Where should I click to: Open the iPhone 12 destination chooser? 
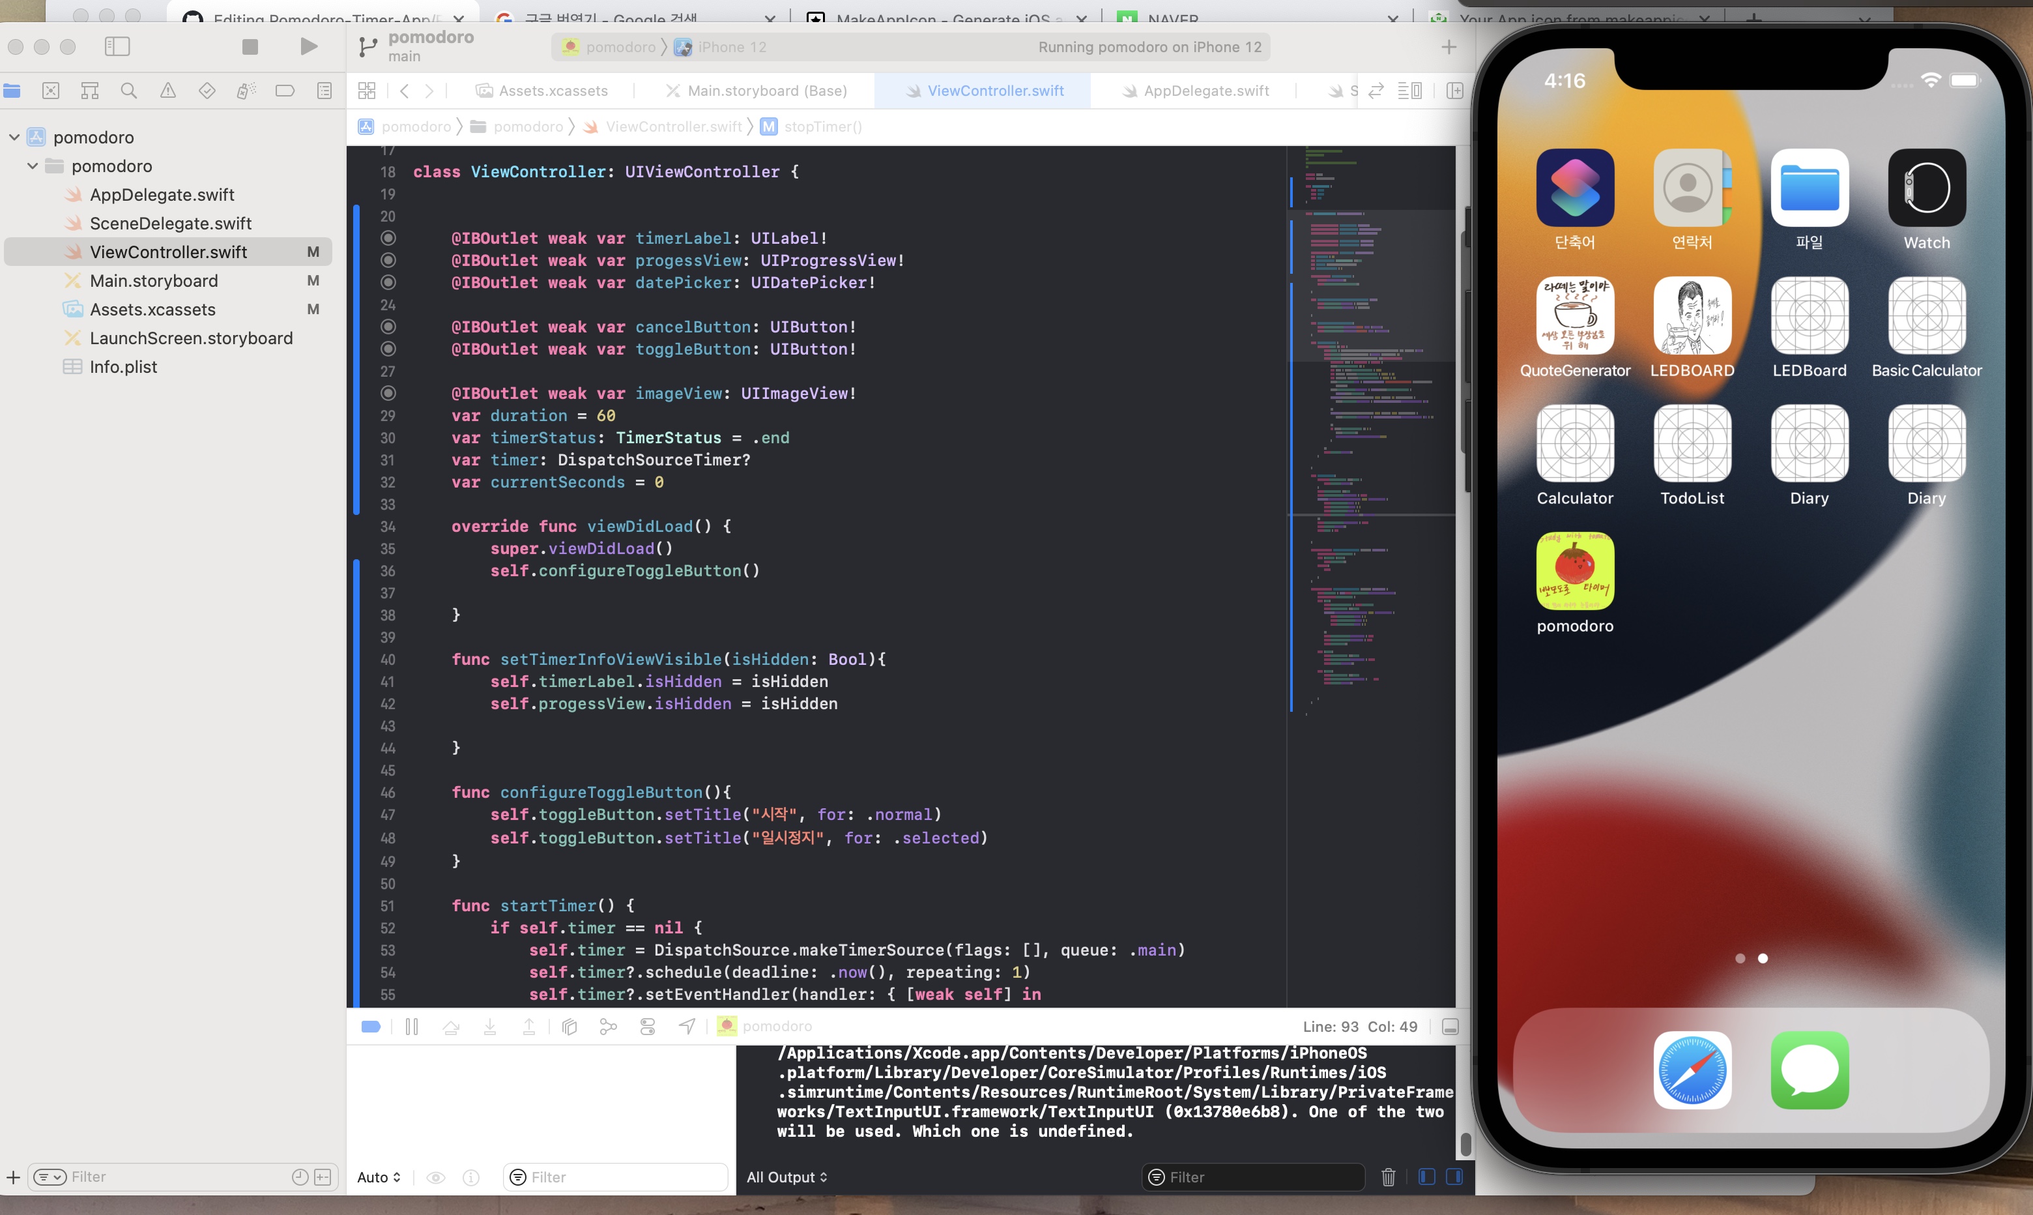(731, 47)
